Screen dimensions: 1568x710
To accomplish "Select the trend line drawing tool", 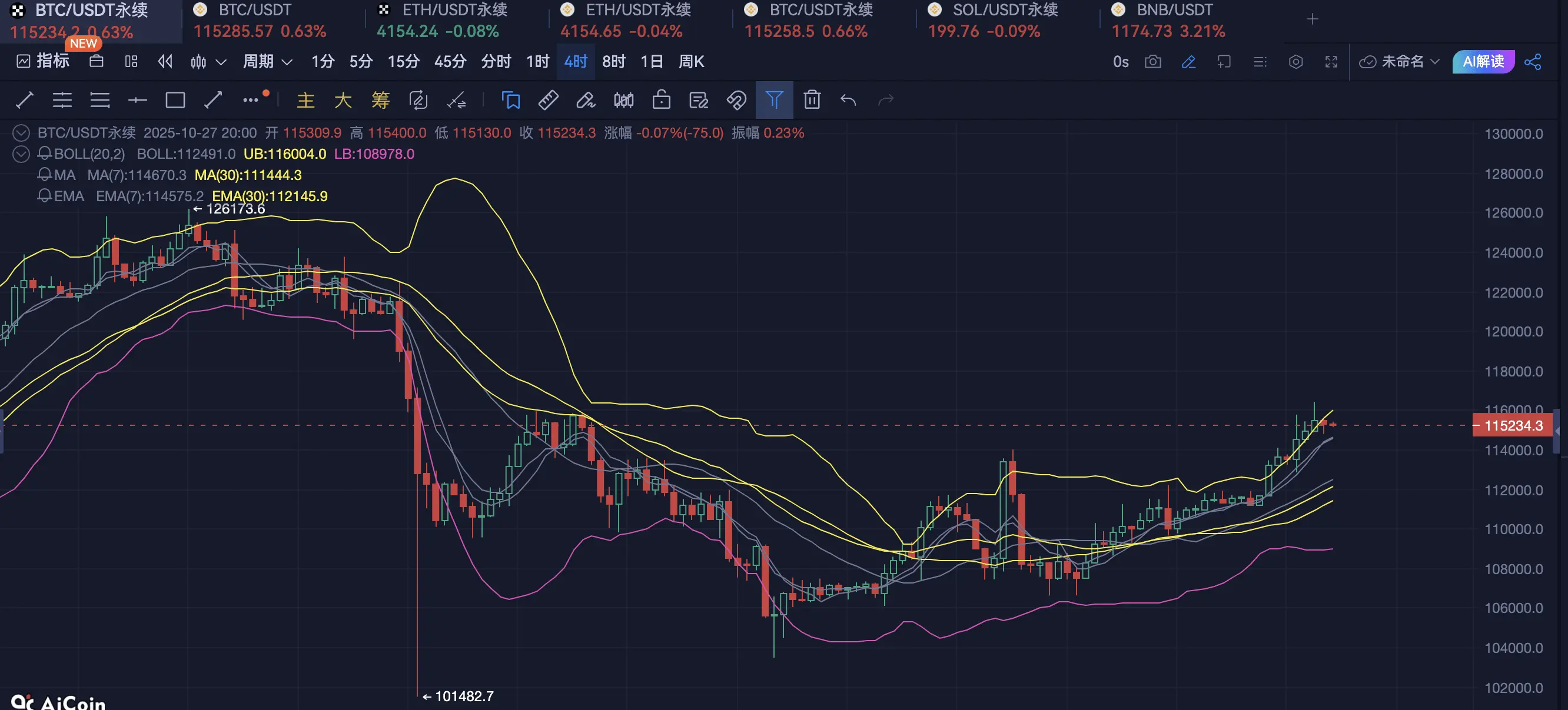I will [24, 100].
